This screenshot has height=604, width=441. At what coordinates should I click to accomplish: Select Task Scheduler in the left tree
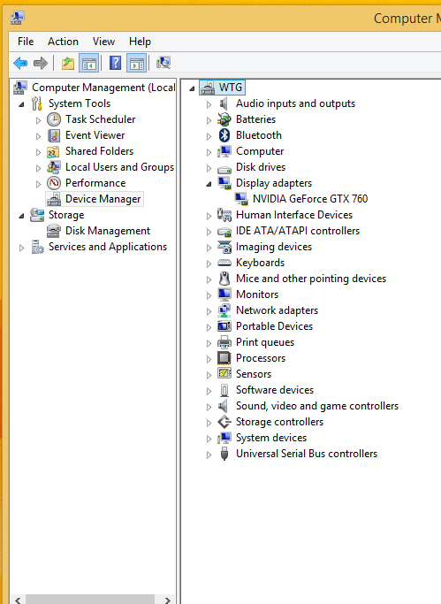(100, 119)
